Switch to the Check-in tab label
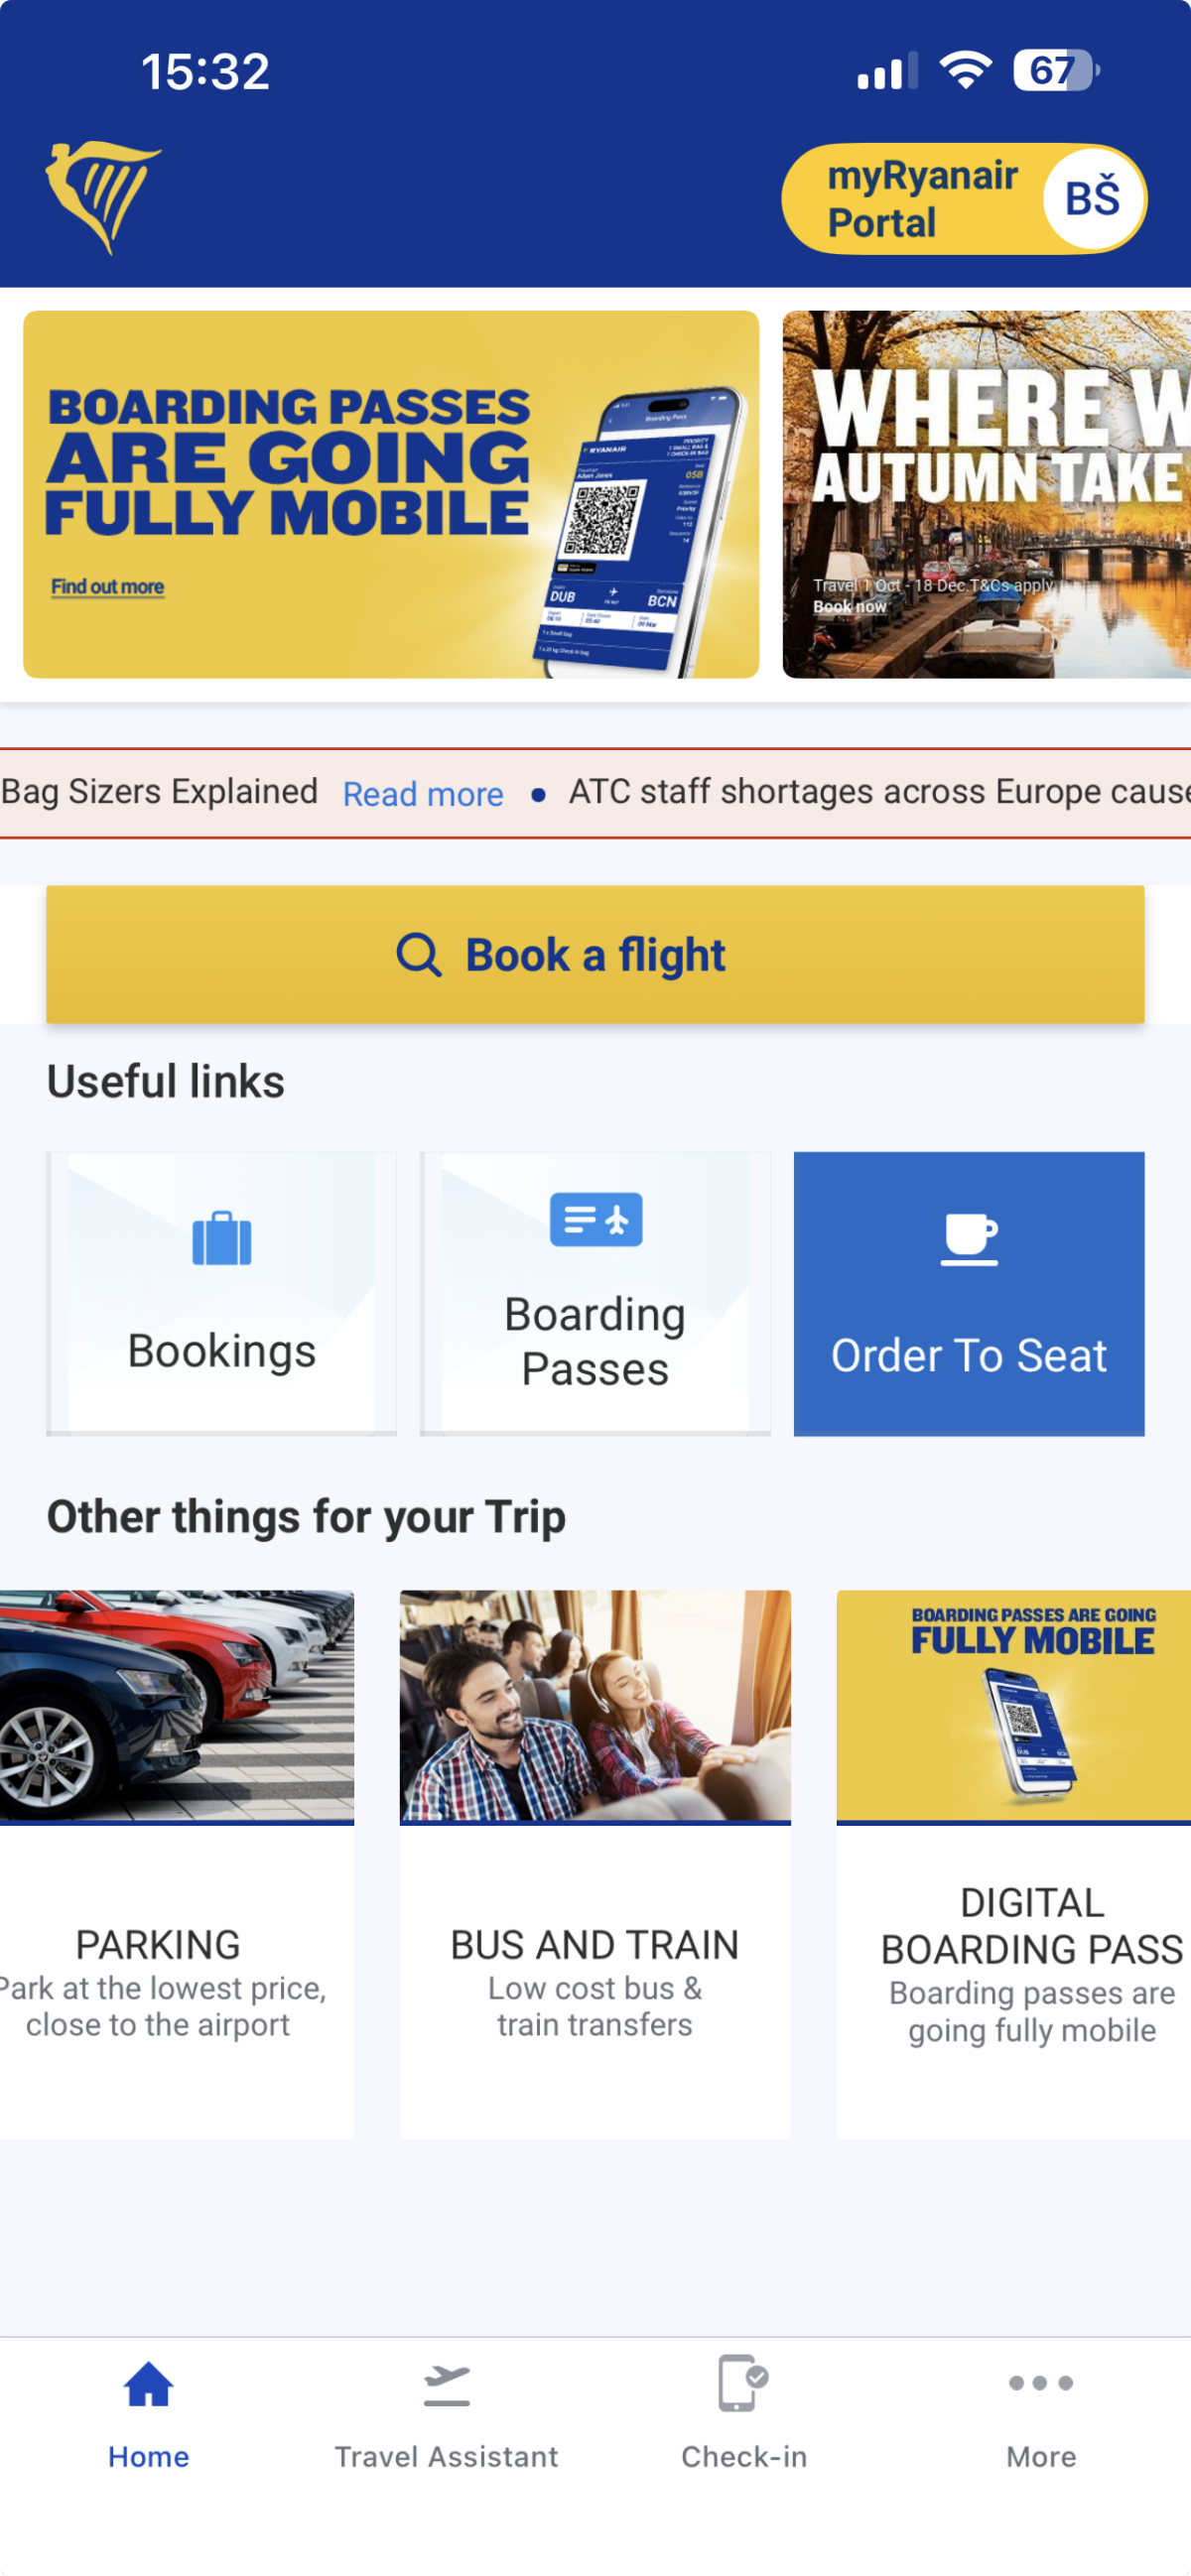1191x2576 pixels. tap(743, 2457)
